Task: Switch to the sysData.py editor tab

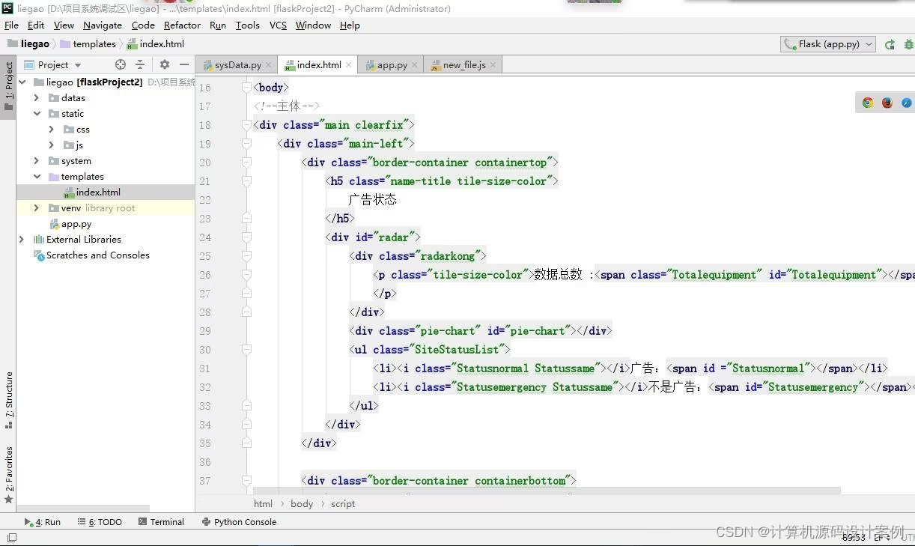Action: (238, 65)
